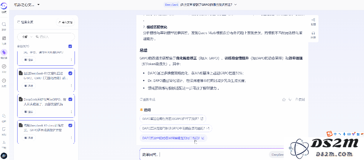Click the 重新生成 regenerate button
Screen dimensions: 364x160
[147, 100]
